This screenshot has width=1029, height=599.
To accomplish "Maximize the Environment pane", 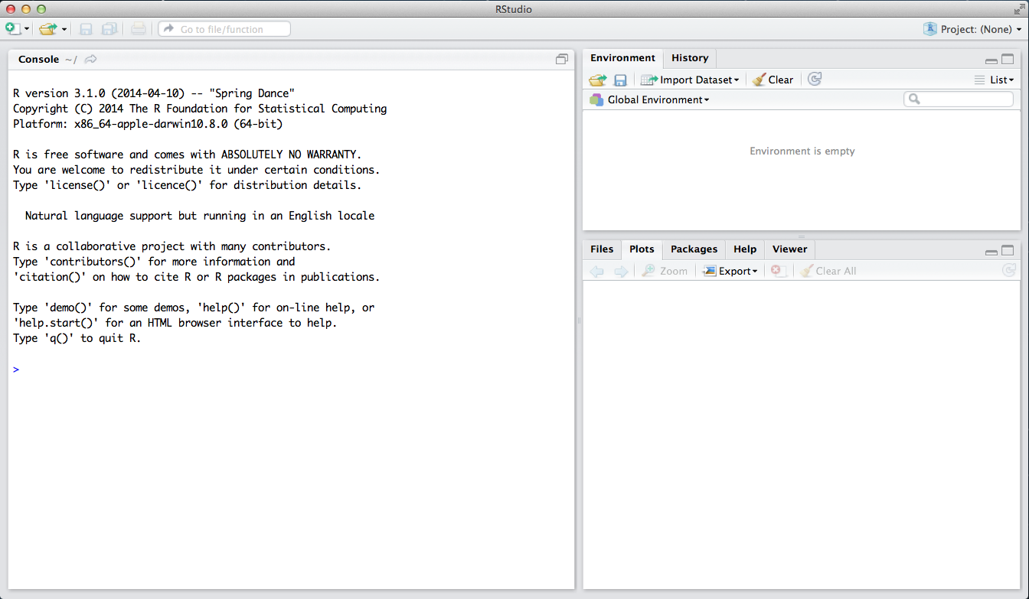I will coord(1008,59).
